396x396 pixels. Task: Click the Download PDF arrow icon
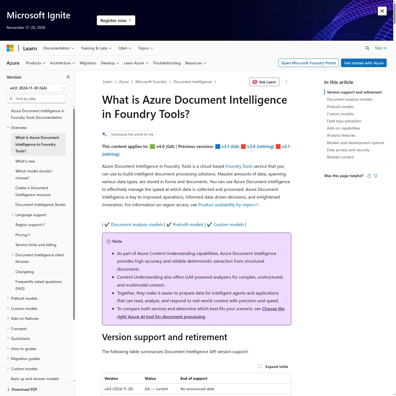8,389
